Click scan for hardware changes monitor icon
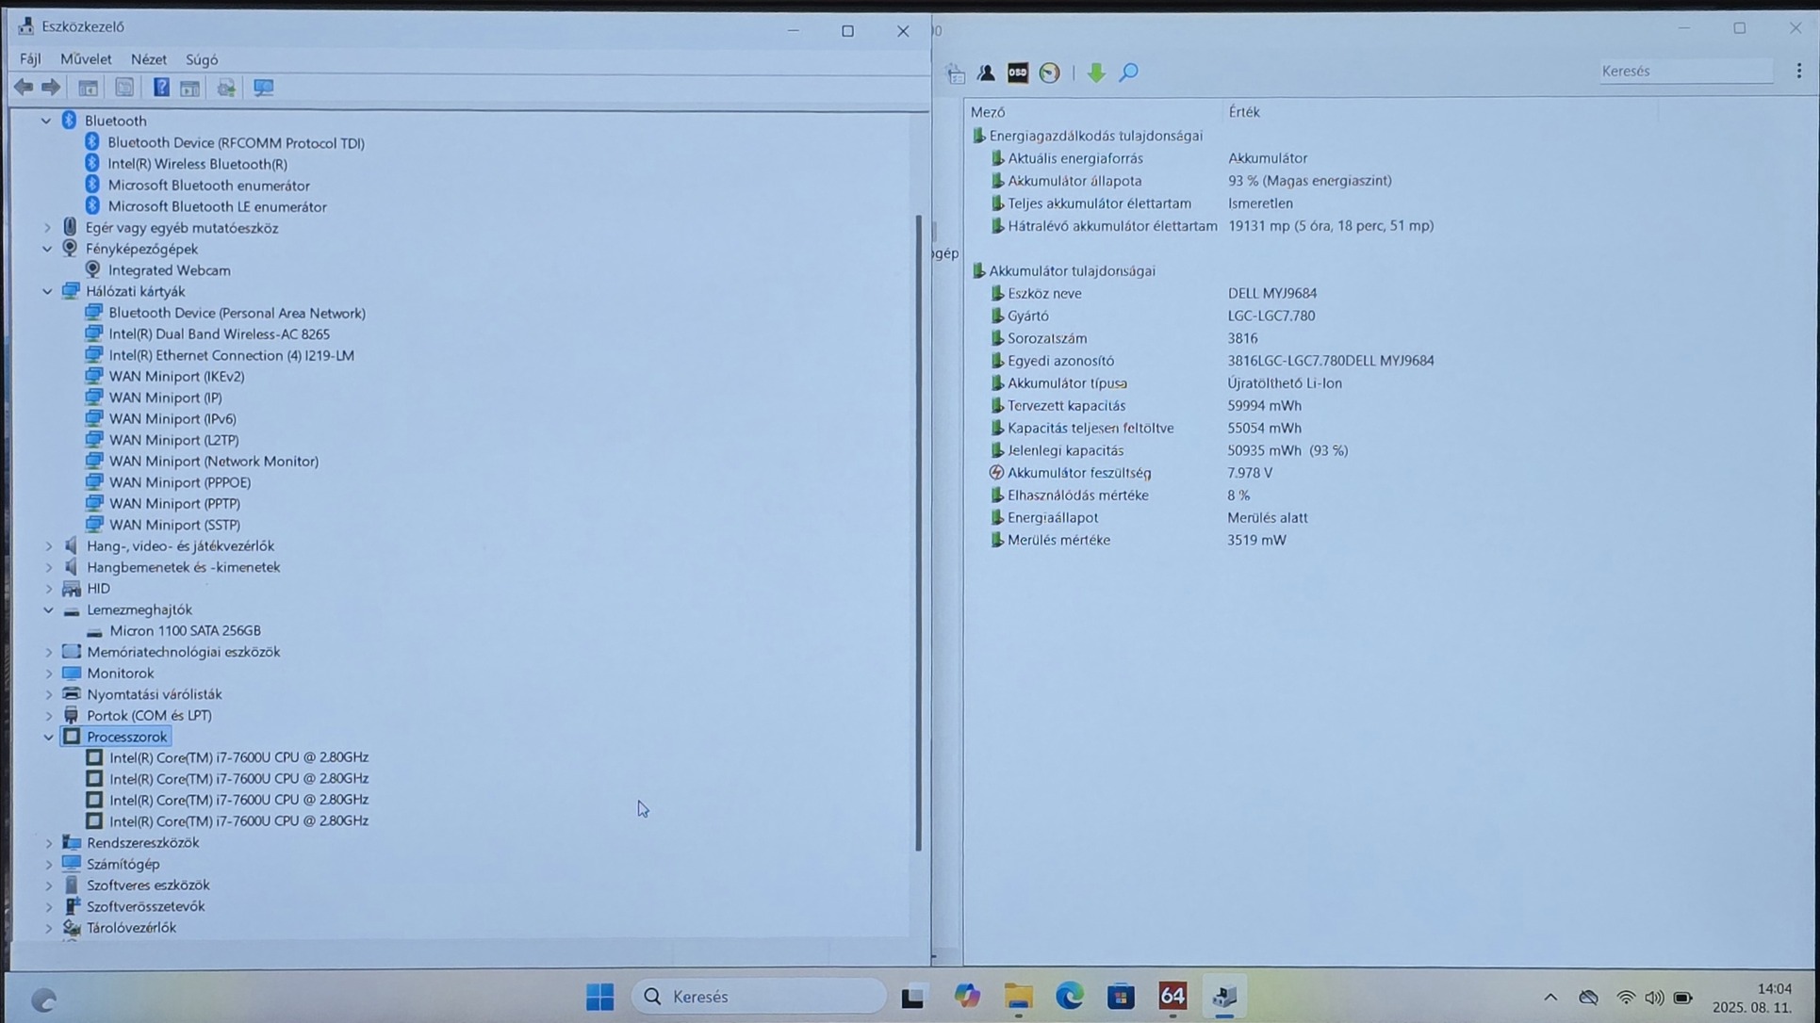1820x1023 pixels. point(263,88)
